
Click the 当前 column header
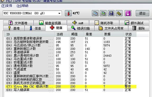62,34
